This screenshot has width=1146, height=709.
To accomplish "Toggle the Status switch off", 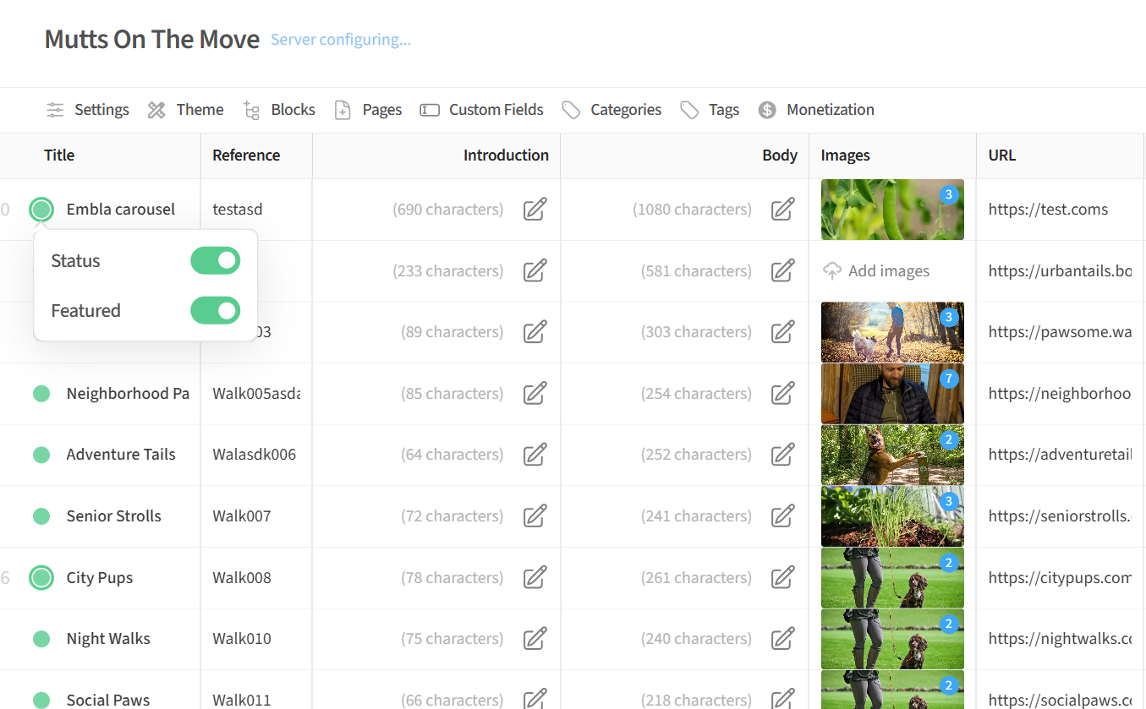I will (x=216, y=261).
